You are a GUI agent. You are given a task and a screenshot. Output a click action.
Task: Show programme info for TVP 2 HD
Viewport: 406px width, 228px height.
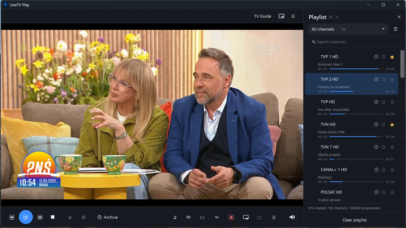[383, 79]
